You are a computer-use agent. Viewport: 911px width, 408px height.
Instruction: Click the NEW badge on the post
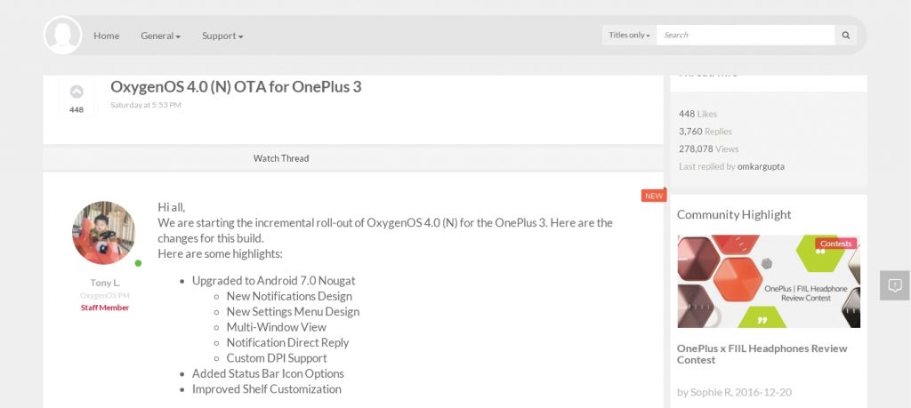point(654,196)
